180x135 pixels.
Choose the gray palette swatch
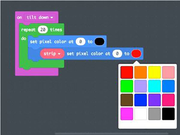[154, 114]
